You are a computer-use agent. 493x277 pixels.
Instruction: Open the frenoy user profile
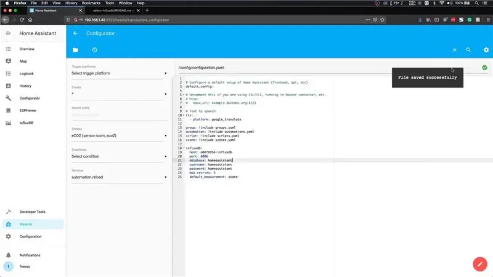(25, 267)
